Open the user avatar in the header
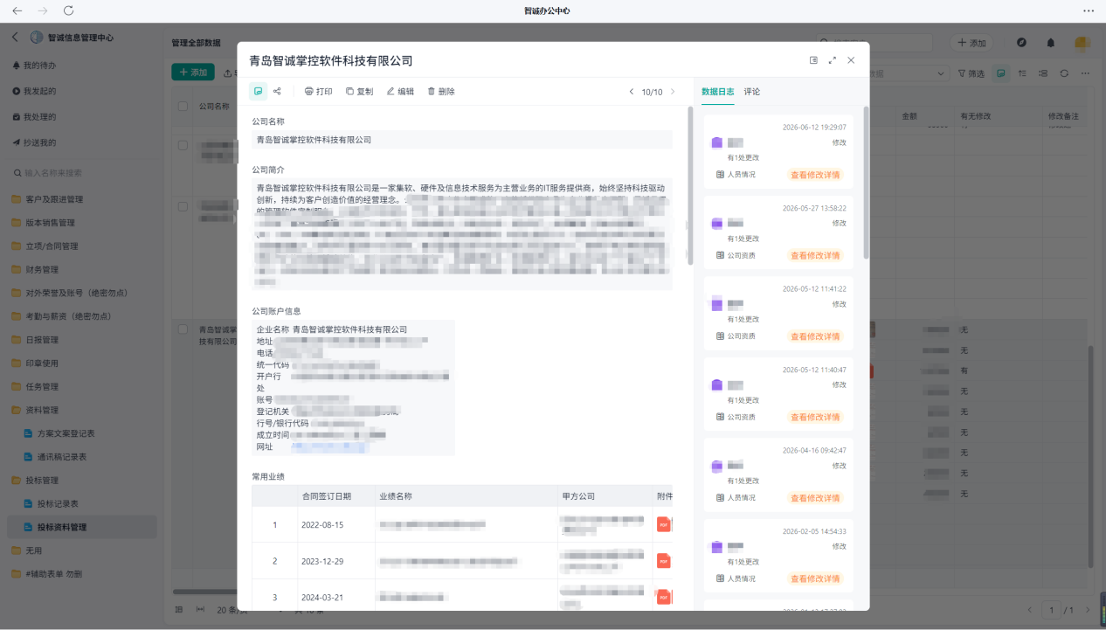This screenshot has height=630, width=1106. (x=1082, y=43)
